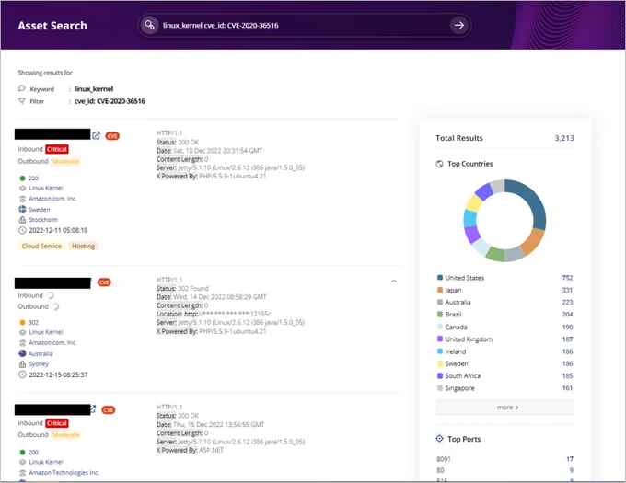
Task: Select the Cloud Service tag
Action: tap(41, 246)
